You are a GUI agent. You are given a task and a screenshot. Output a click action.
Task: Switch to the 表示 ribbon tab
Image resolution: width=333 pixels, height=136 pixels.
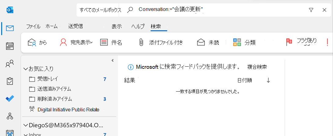[x=117, y=26]
